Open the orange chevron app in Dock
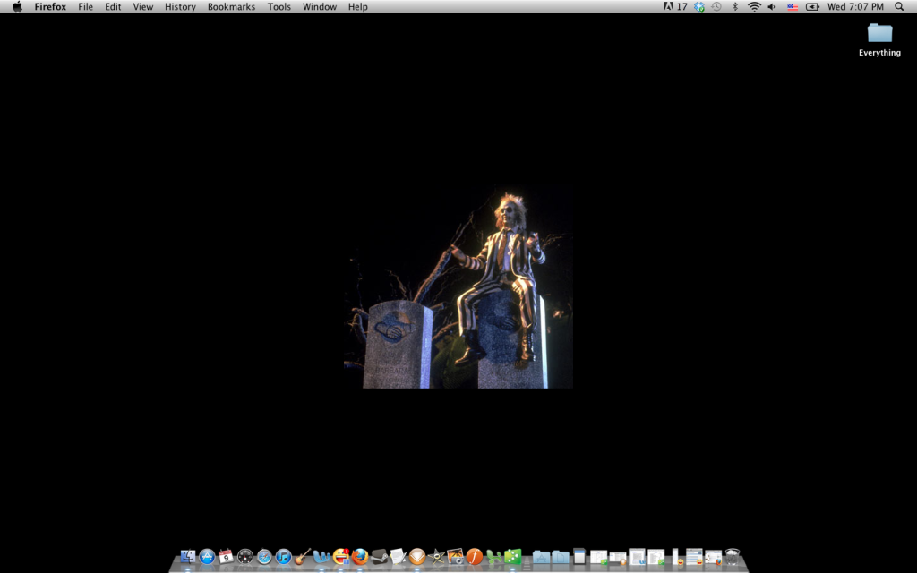Viewport: 917px width, 573px height. tap(417, 556)
